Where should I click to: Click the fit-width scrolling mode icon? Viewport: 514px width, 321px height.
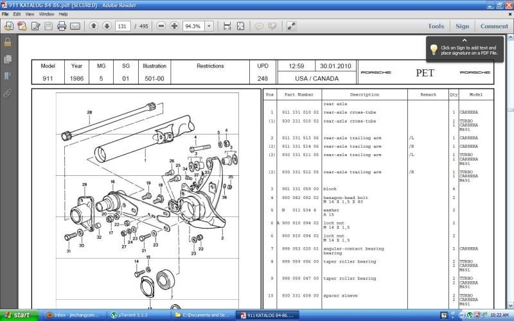point(227,26)
